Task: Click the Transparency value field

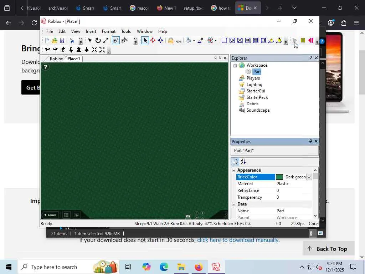Action: click(x=294, y=197)
